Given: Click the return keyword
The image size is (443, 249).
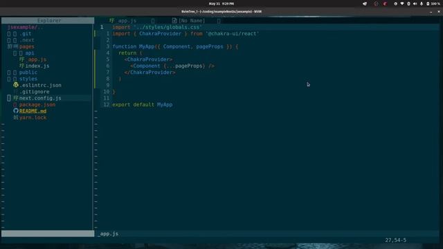Looking at the screenshot, I should coord(127,53).
